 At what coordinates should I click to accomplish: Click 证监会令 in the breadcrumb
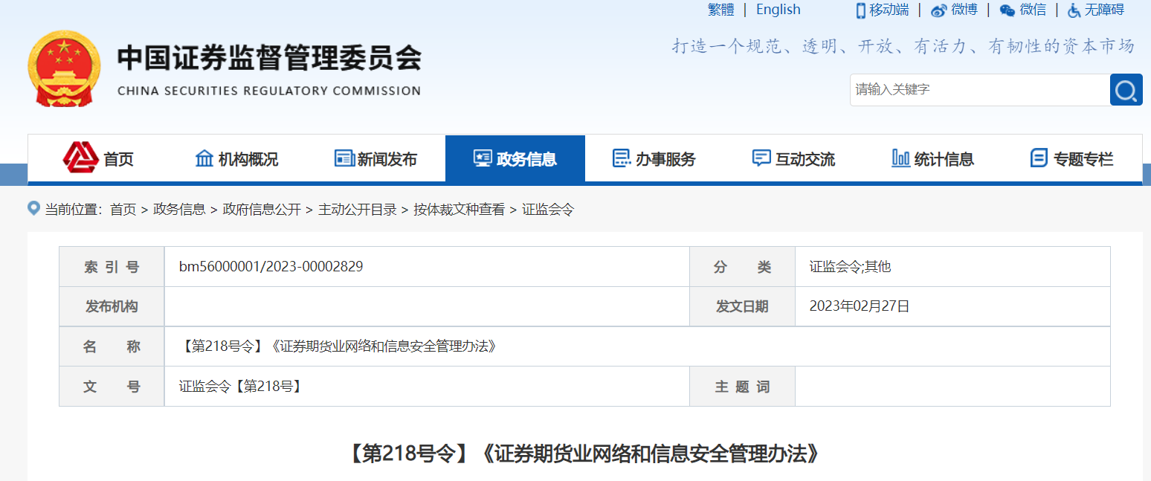[548, 210]
